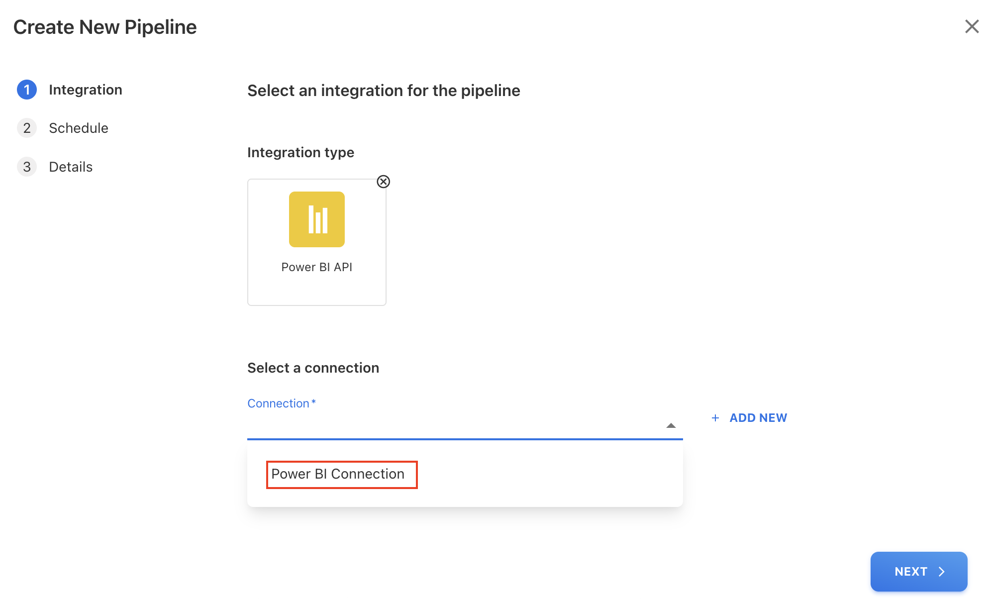
Task: Remove selected Power BI API integration
Action: [x=383, y=182]
